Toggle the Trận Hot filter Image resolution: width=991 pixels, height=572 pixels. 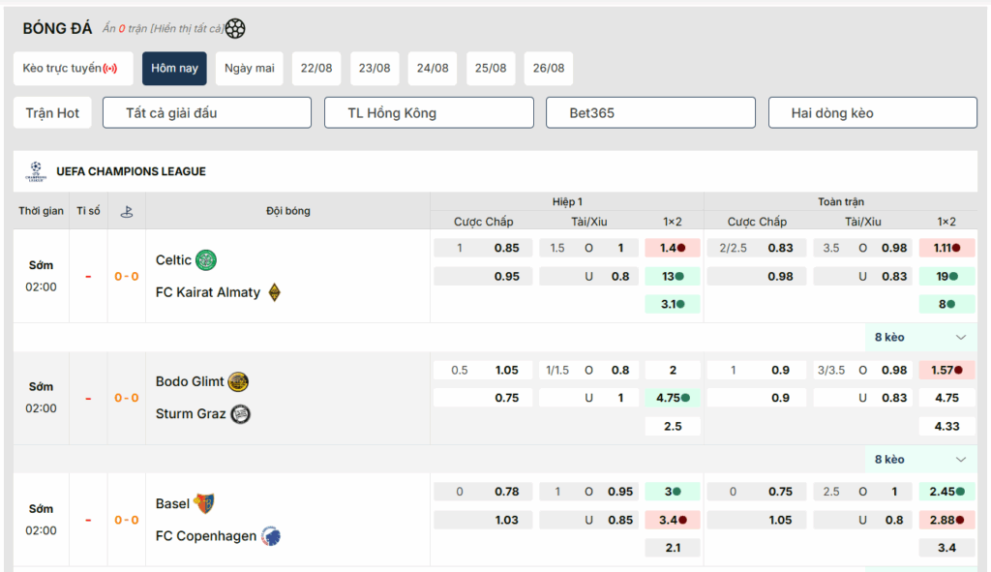click(52, 113)
